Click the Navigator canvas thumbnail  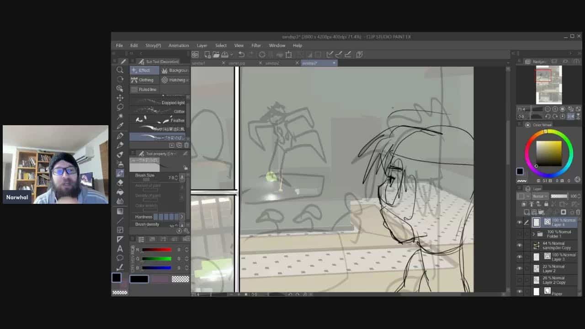(548, 85)
